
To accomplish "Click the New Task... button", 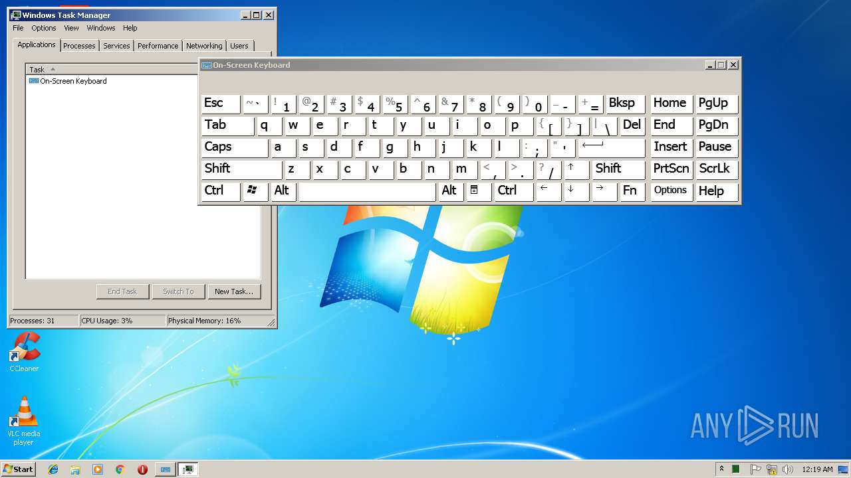I will (x=234, y=291).
